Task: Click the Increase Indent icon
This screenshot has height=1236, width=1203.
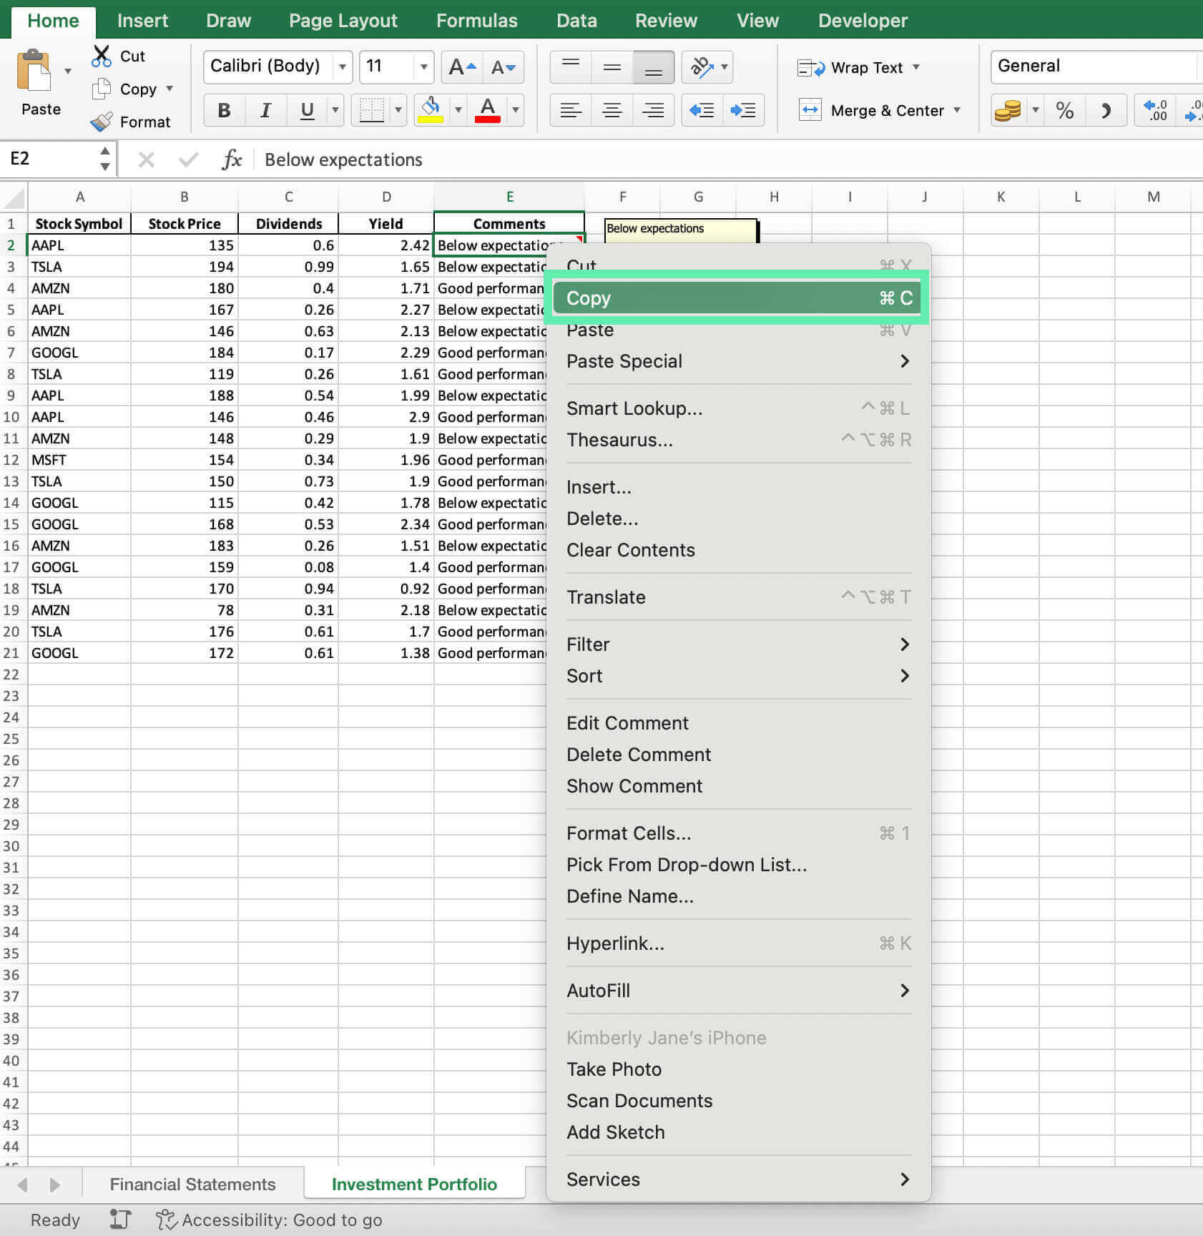Action: tap(743, 110)
